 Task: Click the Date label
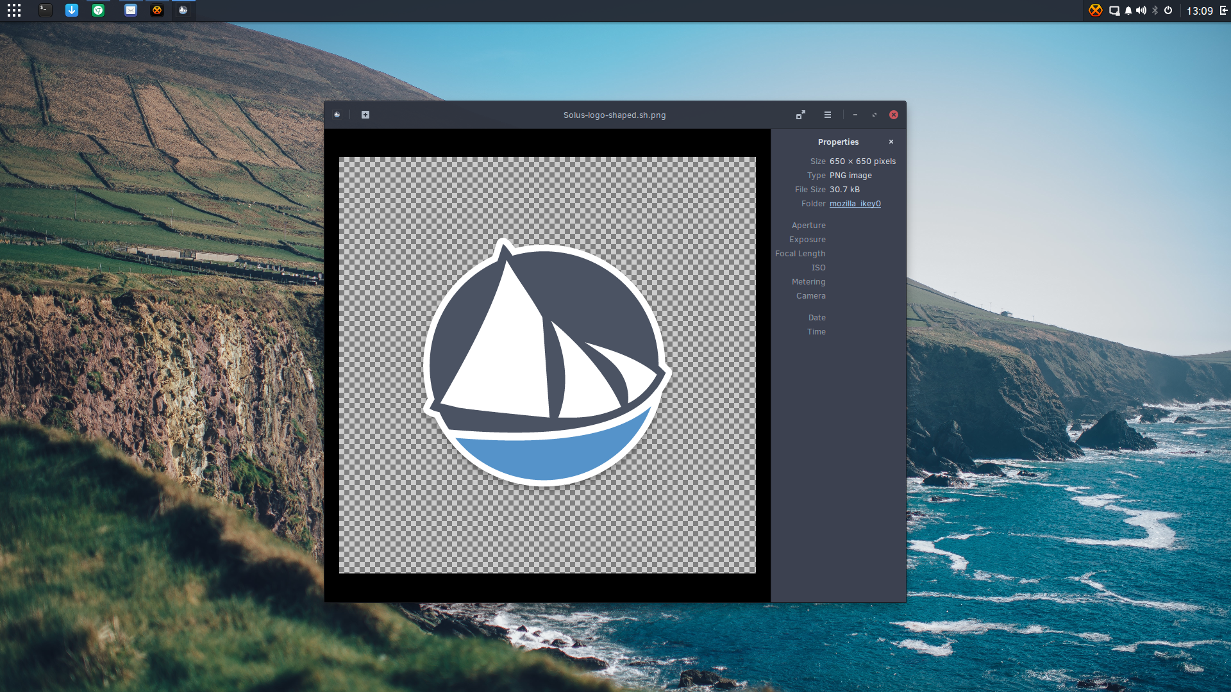coord(817,318)
